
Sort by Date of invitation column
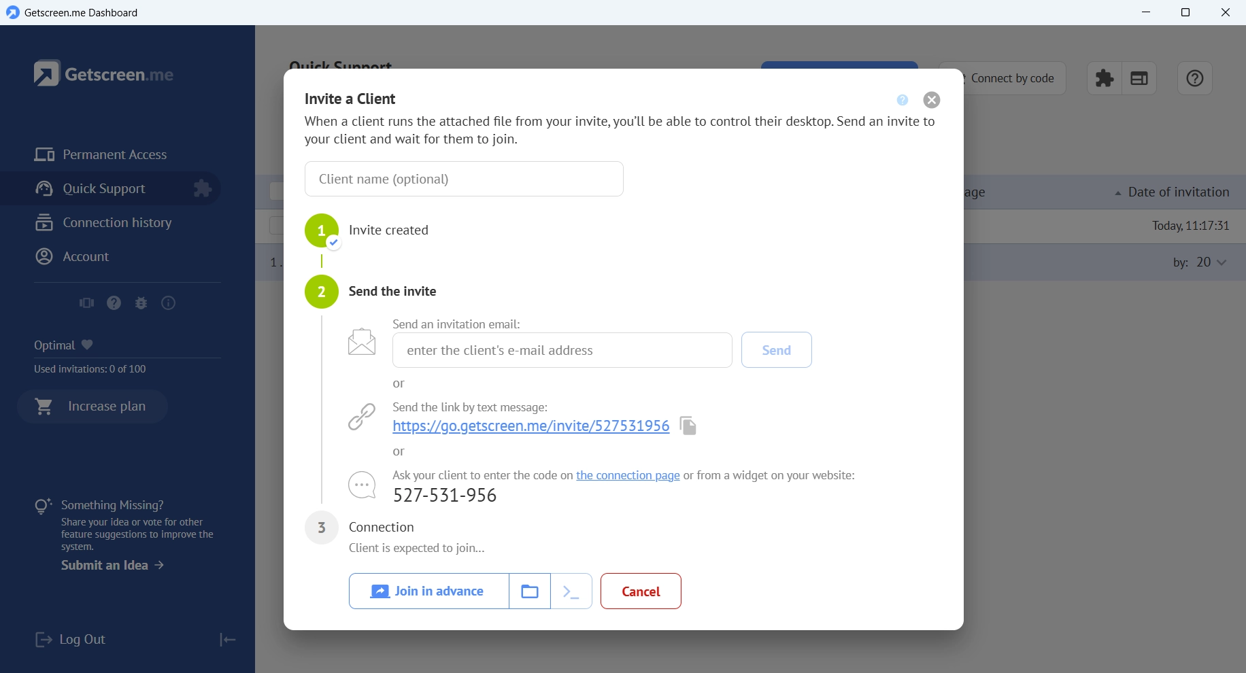[1178, 192]
